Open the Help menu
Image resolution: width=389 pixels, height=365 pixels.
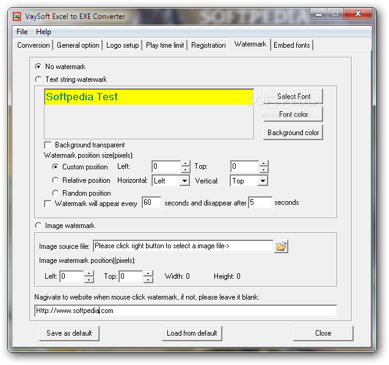click(43, 32)
